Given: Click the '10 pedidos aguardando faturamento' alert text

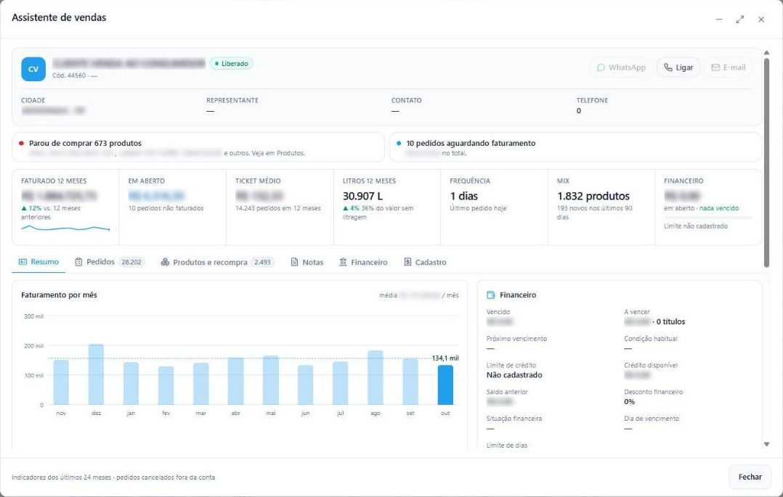Looking at the screenshot, I should point(471,143).
